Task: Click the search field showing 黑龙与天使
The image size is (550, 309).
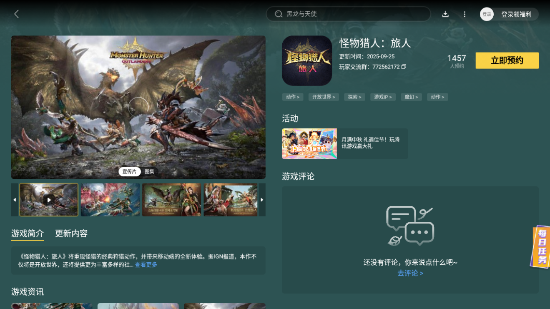Action: (x=348, y=14)
